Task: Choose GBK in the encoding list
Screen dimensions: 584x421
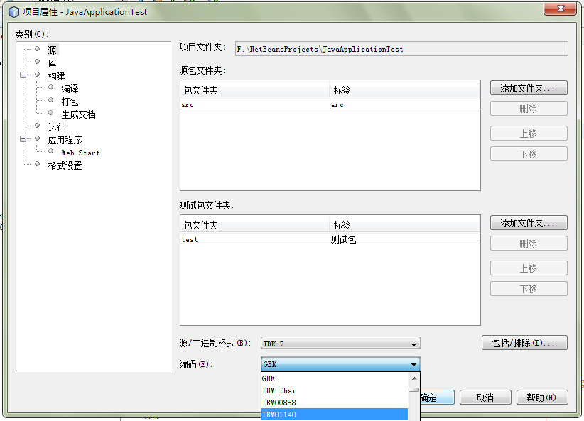Action: 335,378
